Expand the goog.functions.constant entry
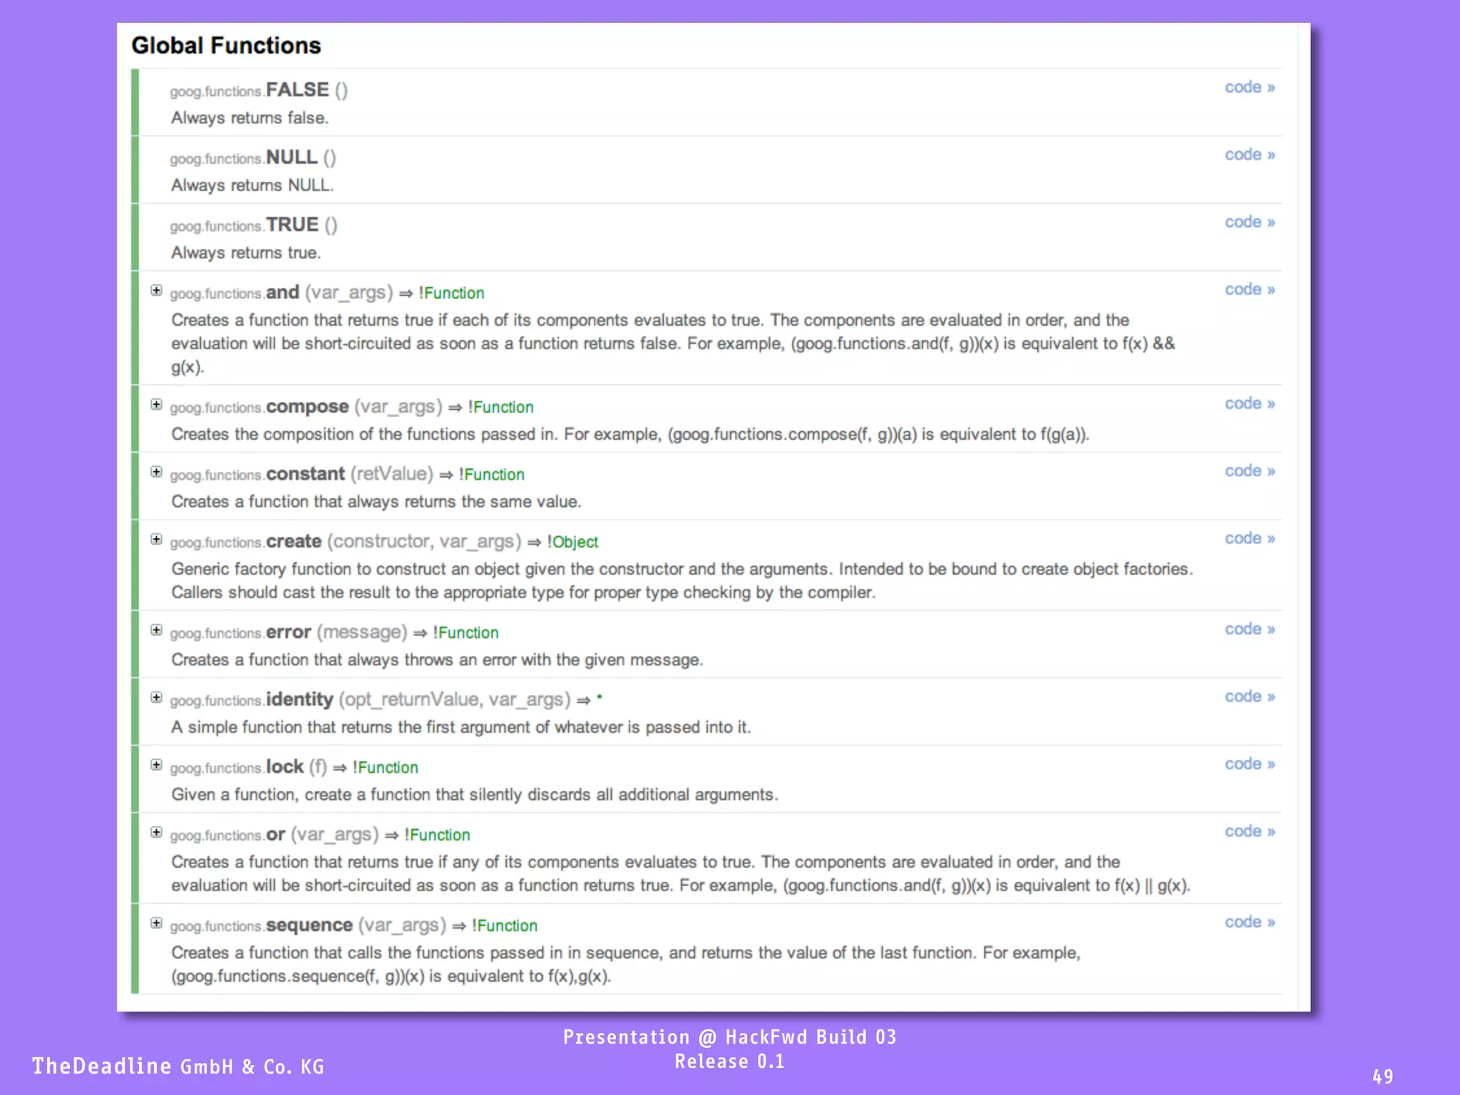Screen dimensions: 1460x1095 (156, 472)
